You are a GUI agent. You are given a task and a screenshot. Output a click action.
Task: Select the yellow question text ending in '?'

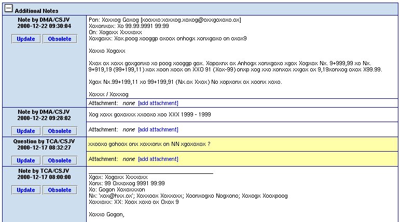149,144
